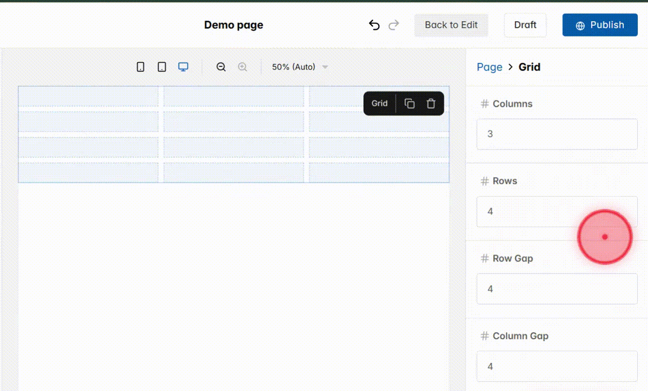Click the Back to Edit button

[451, 25]
